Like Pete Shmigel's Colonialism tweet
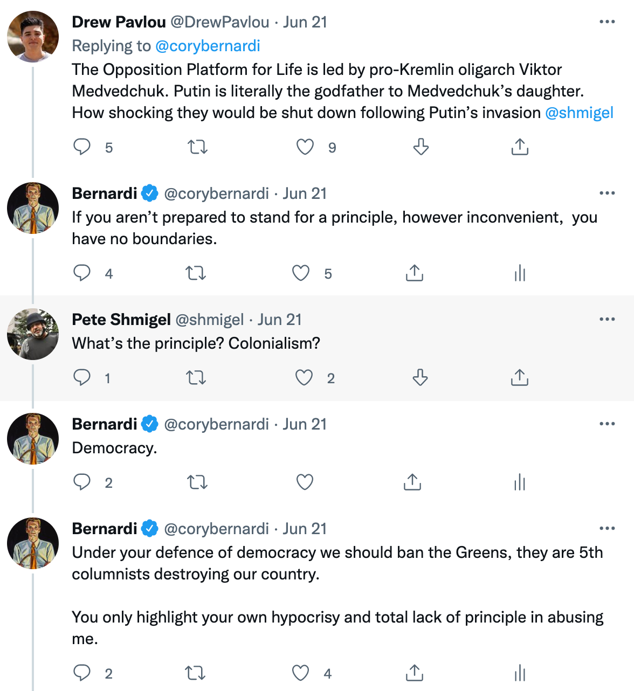 coord(304,377)
